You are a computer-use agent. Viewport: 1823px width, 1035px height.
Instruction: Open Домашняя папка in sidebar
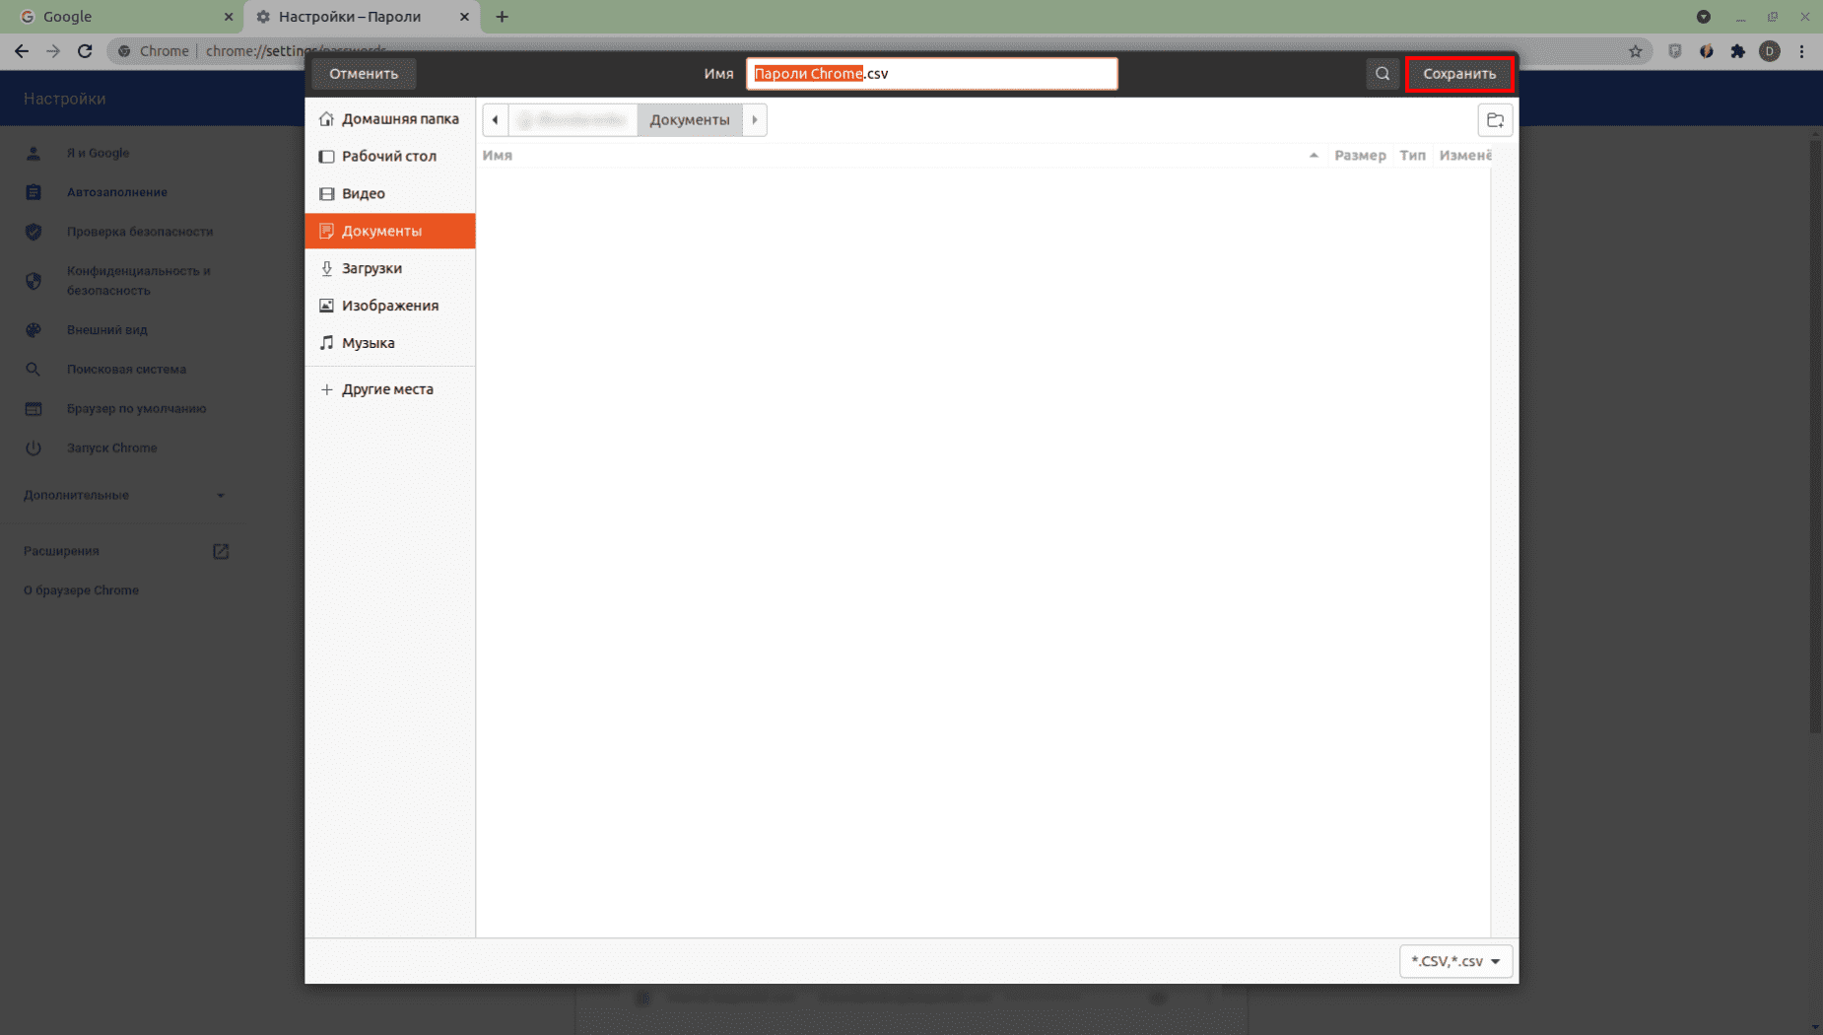399,119
